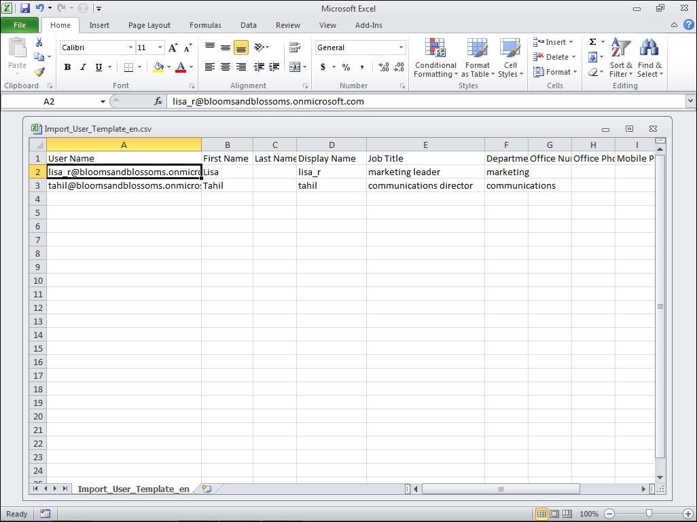Image resolution: width=697 pixels, height=522 pixels.
Task: Click the formula bar text field
Action: 426,102
